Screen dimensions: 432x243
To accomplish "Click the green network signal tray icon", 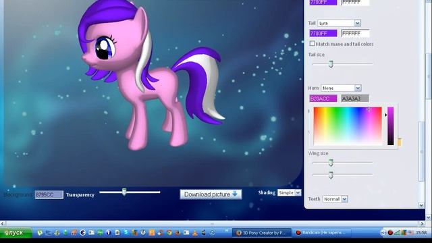I will (397, 233).
